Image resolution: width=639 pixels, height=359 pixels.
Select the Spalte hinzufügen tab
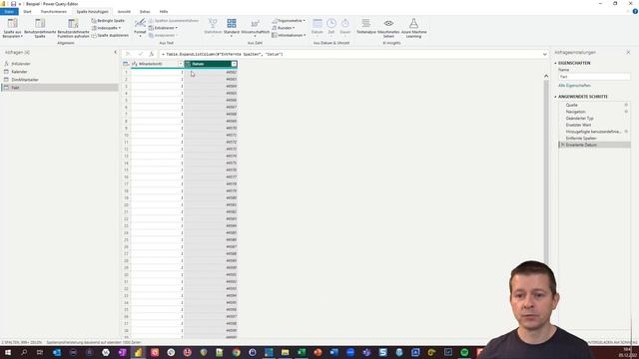93,12
